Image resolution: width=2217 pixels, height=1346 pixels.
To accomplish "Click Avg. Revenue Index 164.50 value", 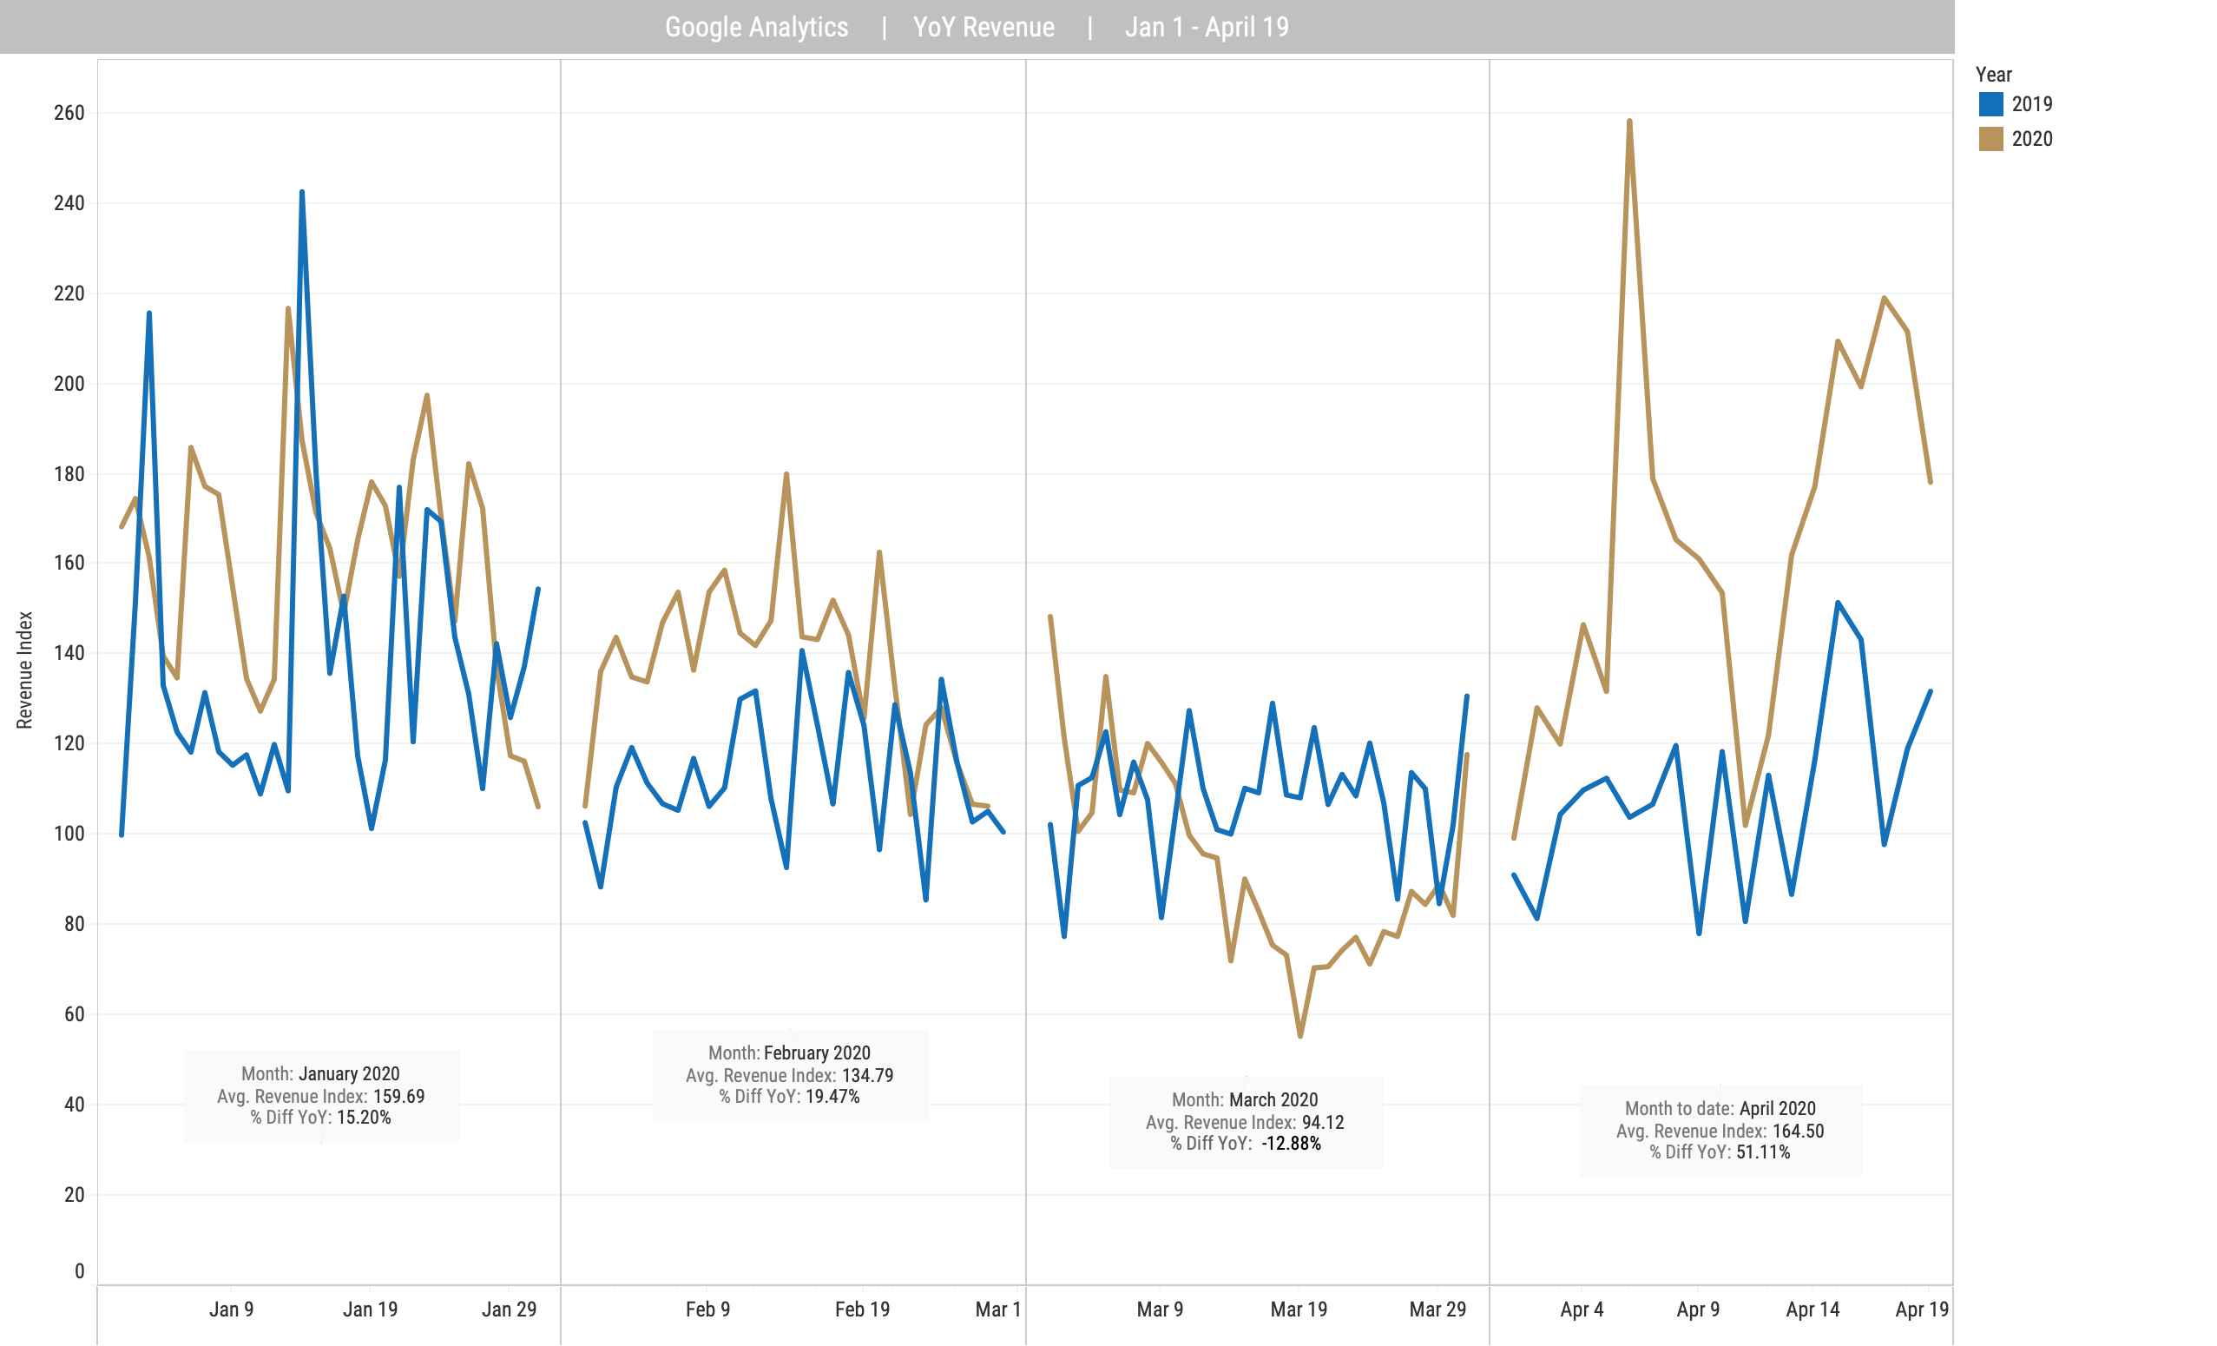I will [1798, 1132].
